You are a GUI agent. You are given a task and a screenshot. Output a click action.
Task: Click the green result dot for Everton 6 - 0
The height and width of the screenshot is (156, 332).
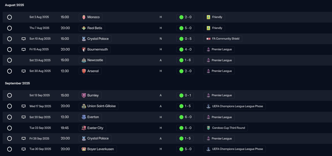tap(181, 117)
